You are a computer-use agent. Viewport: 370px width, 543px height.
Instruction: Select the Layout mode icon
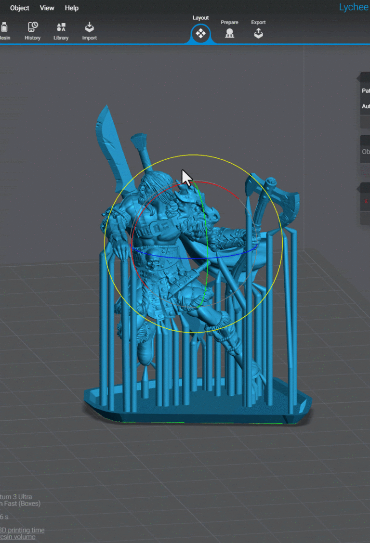coord(200,33)
